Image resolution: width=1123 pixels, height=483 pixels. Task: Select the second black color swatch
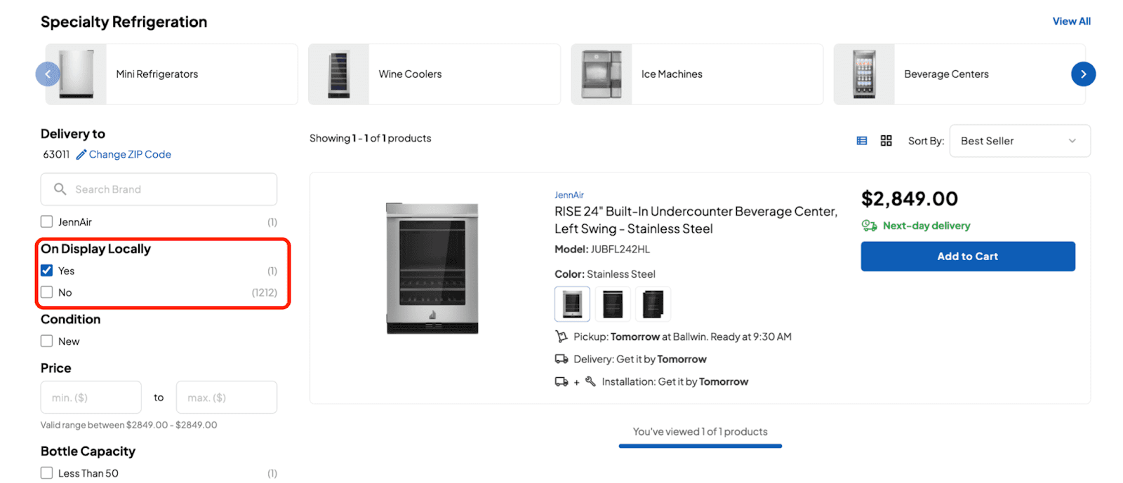[x=653, y=304]
